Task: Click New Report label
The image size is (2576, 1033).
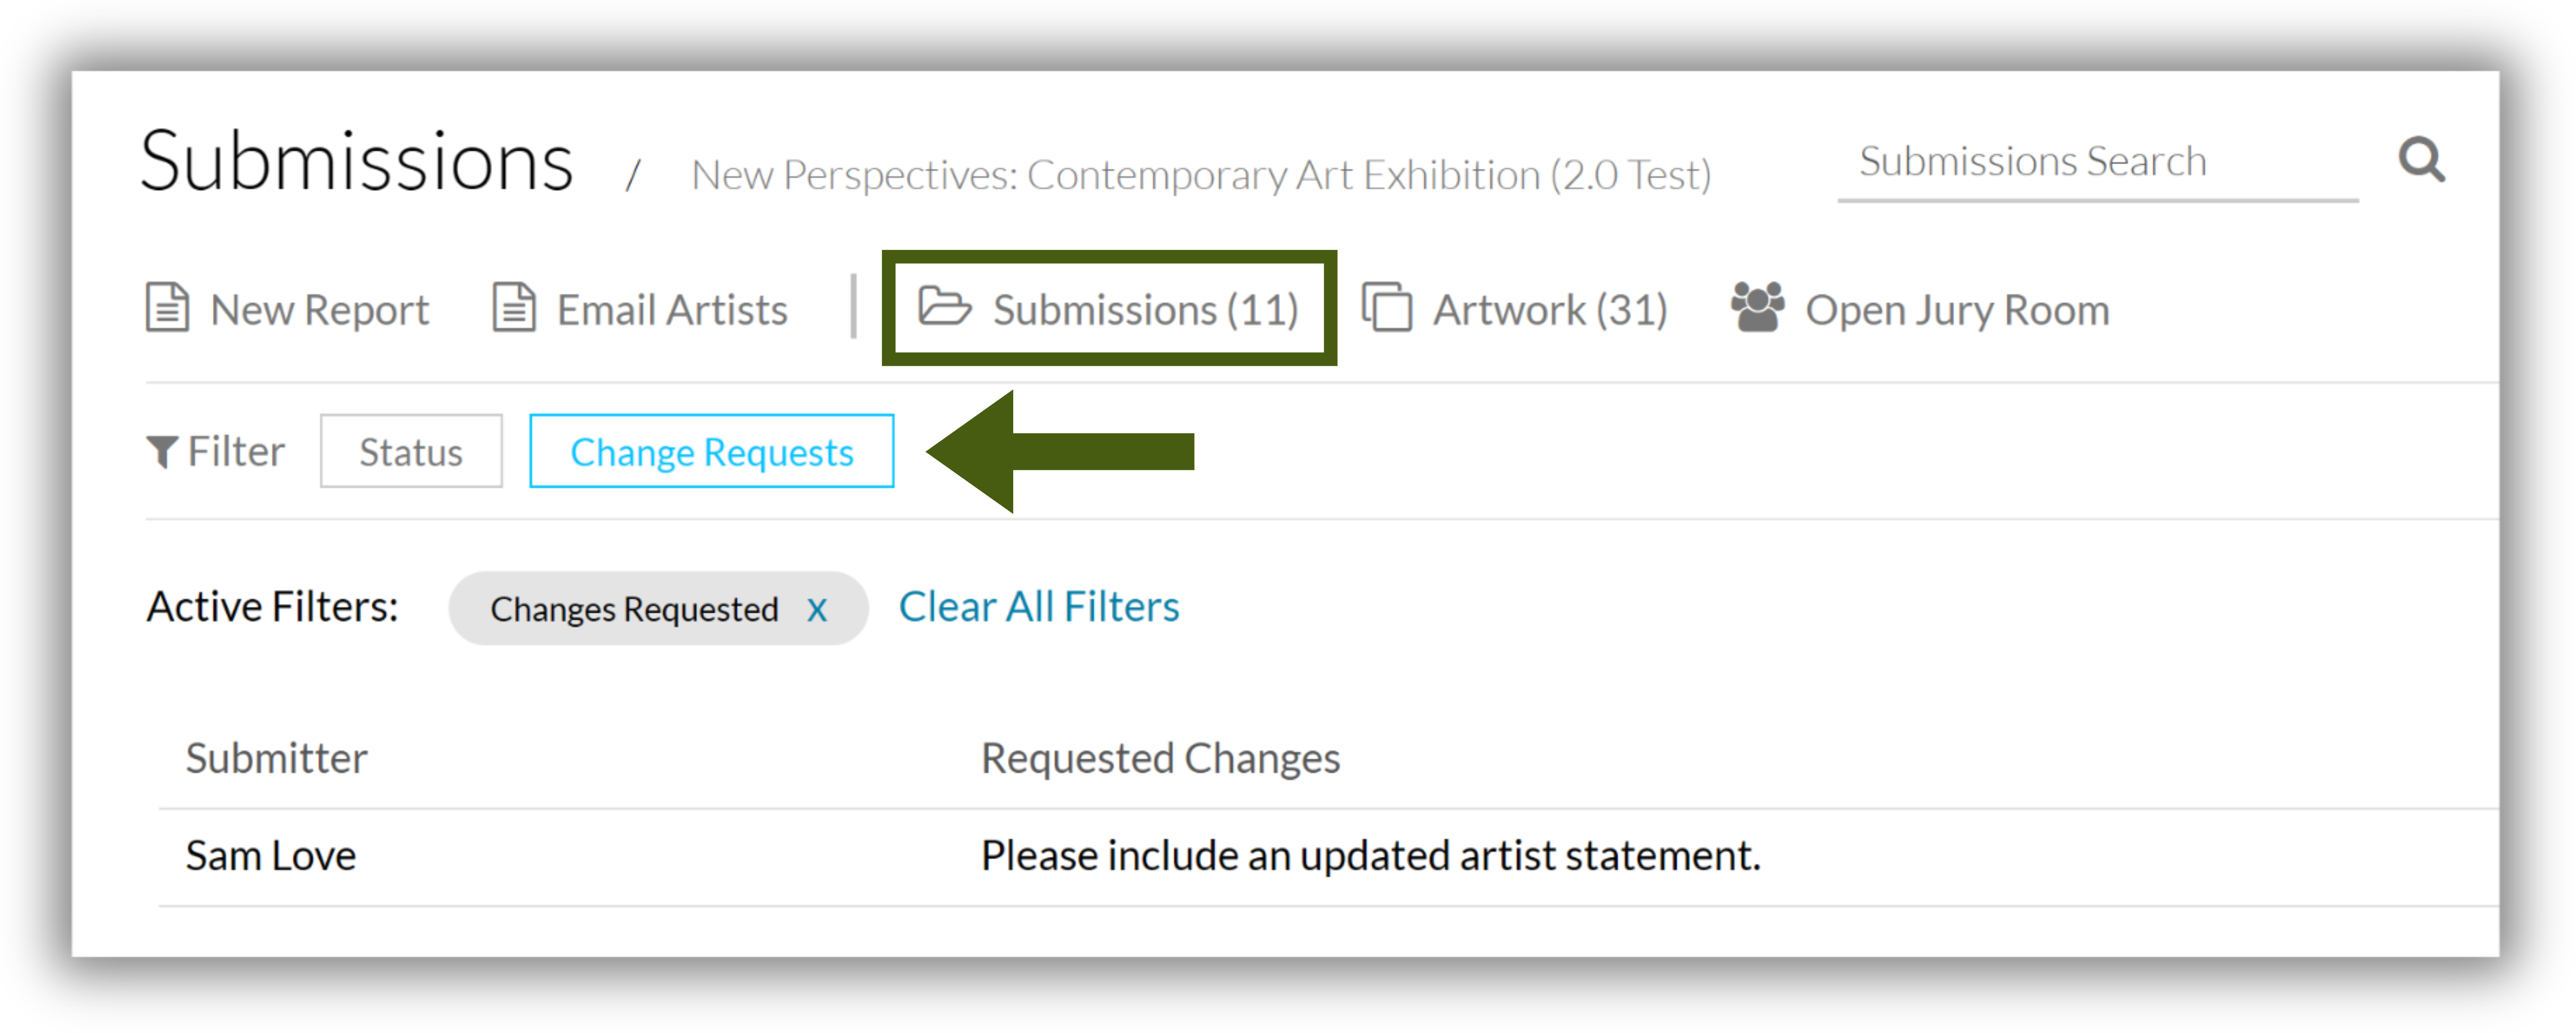Action: click(x=319, y=310)
